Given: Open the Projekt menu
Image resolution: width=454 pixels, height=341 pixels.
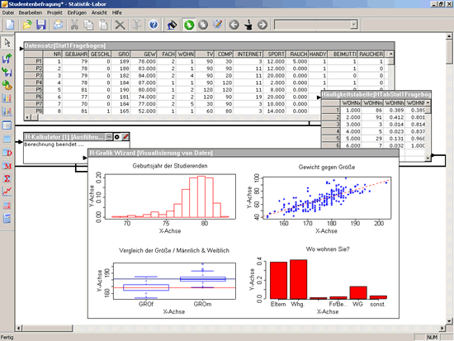Looking at the screenshot, I should [54, 12].
